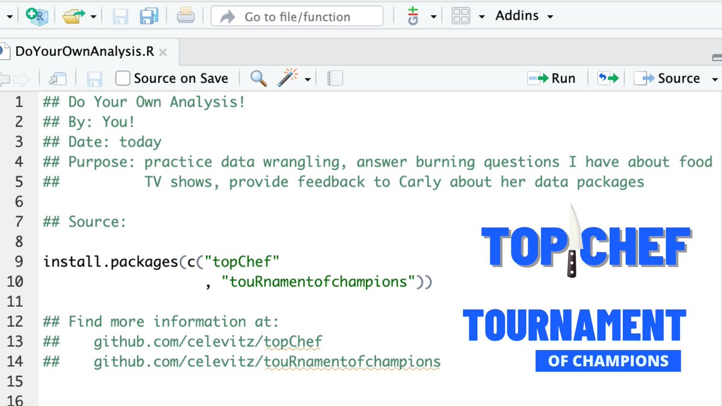722x406 pixels.
Task: Click the Code Tools magic wand icon
Action: tap(288, 78)
